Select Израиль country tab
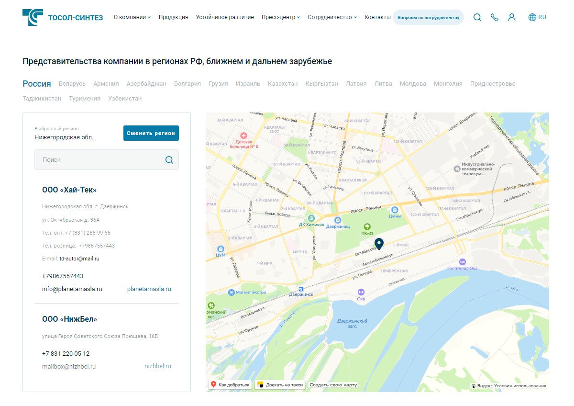 248,84
